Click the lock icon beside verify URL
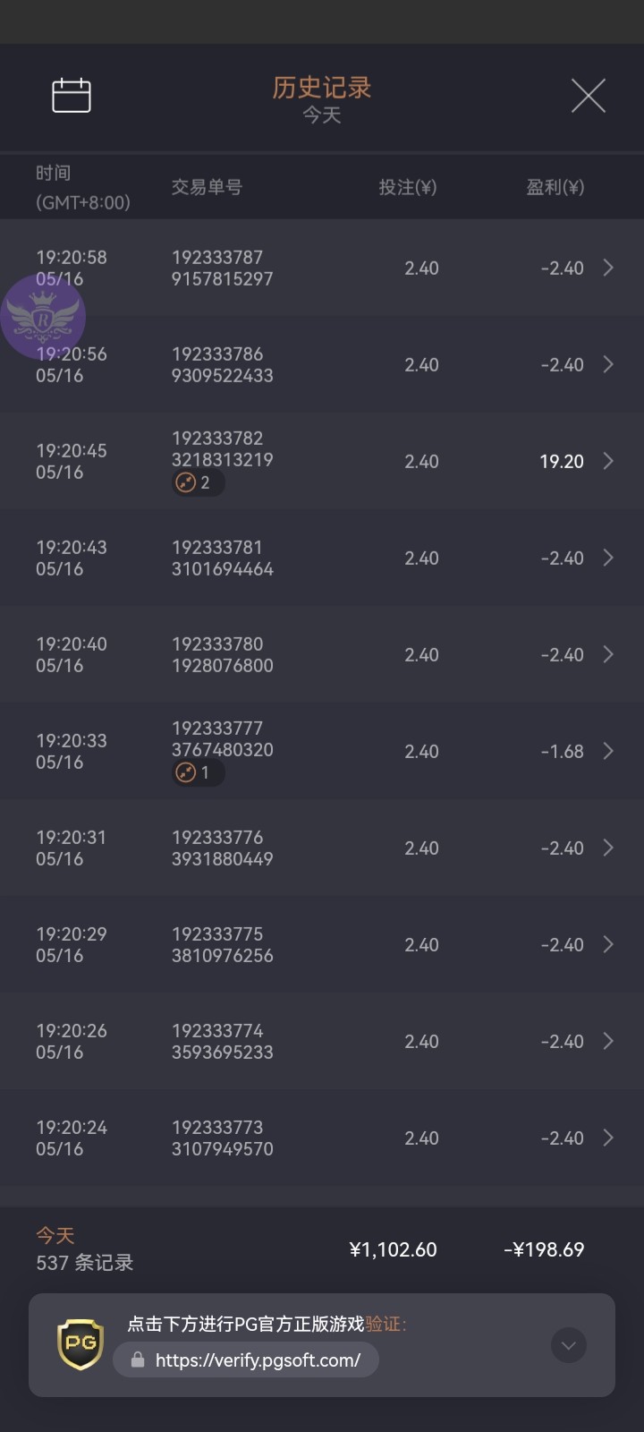This screenshot has width=644, height=1432. click(x=138, y=1360)
